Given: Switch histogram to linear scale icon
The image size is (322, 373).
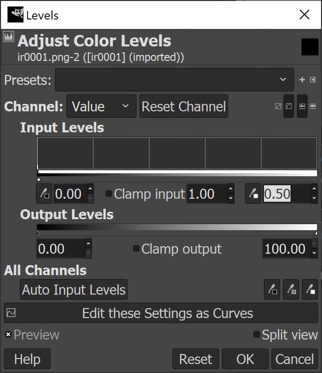Looking at the screenshot, I should [x=278, y=106].
